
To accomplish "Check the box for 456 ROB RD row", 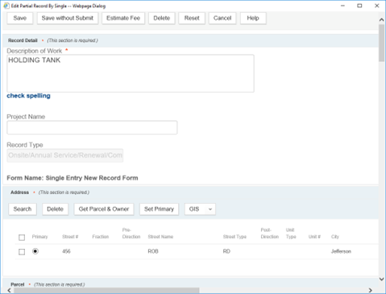I will pyautogui.click(x=22, y=252).
